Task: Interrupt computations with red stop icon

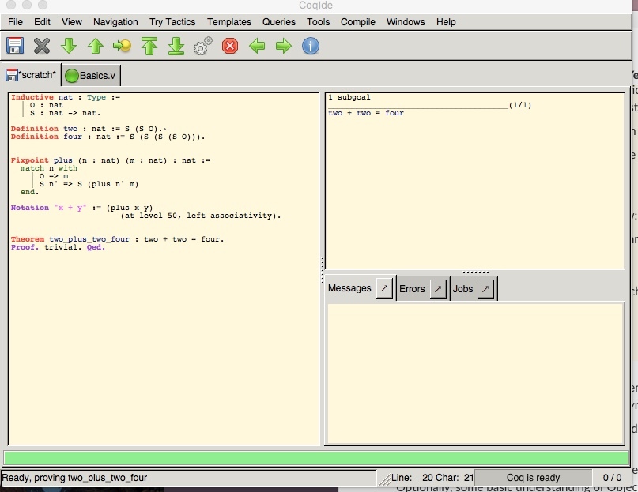Action: [230, 46]
